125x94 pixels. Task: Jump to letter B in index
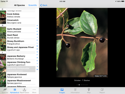pyautogui.click(x=37, y=28)
